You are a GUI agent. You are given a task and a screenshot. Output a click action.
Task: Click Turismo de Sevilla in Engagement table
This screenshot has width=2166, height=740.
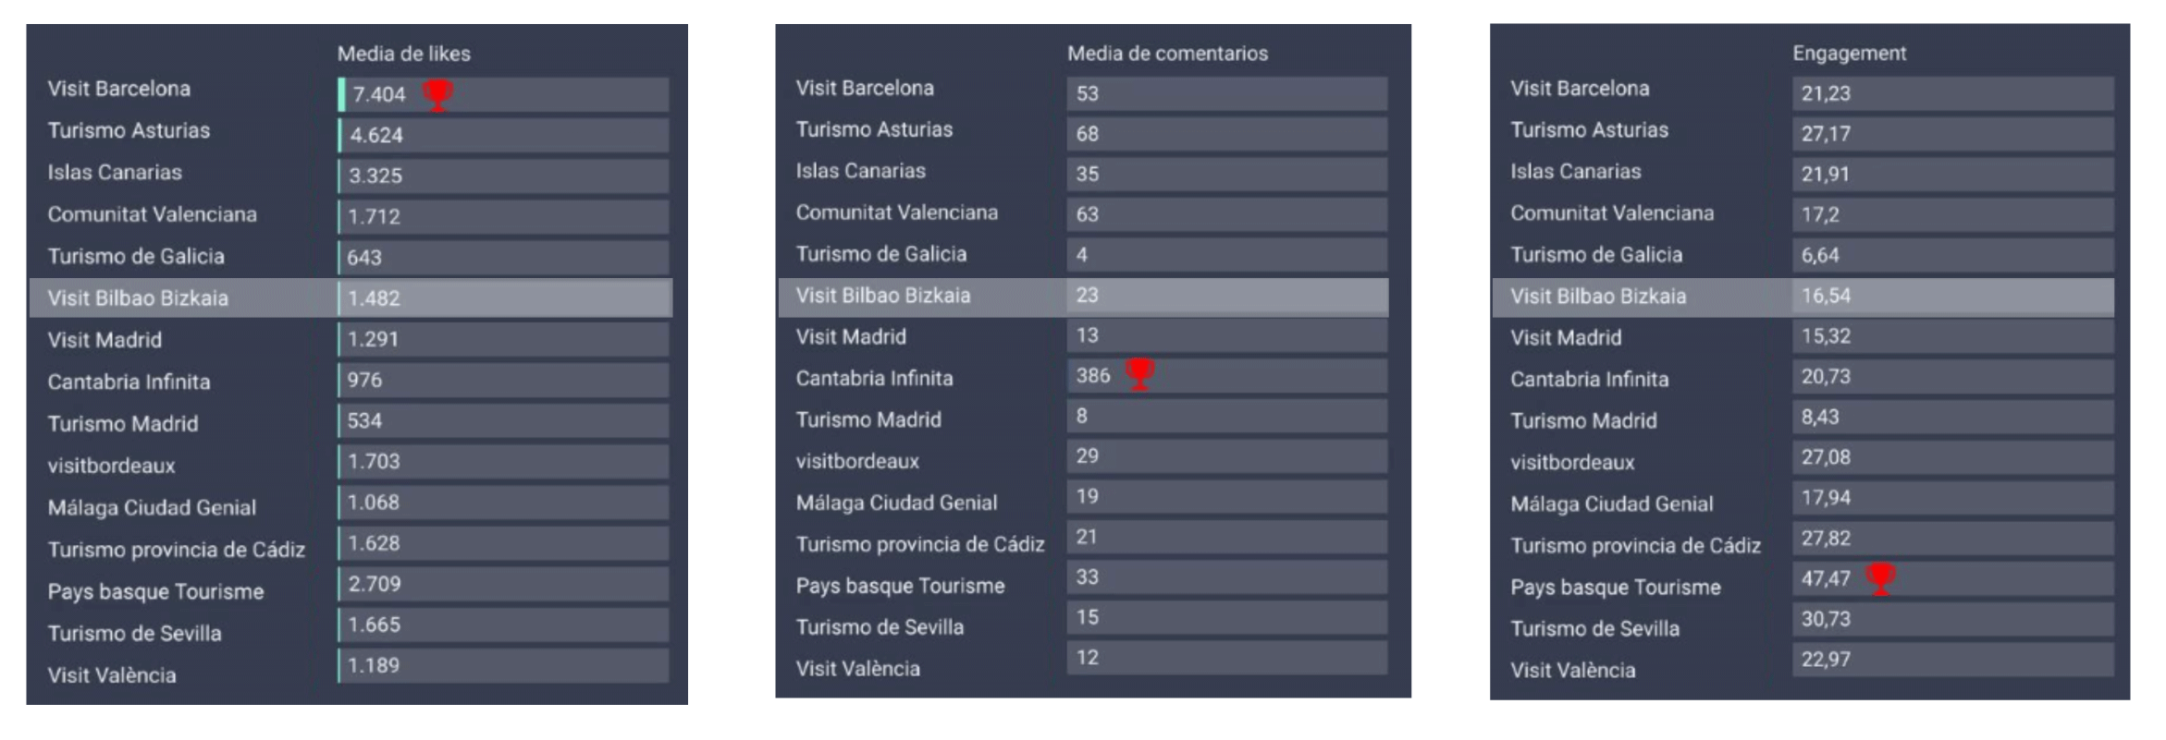click(x=1594, y=629)
